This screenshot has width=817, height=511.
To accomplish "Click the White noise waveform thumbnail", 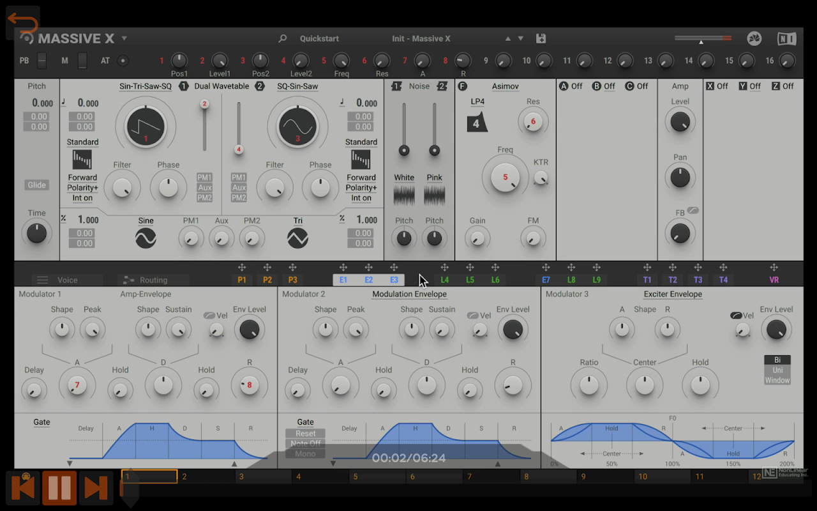I will tap(404, 195).
